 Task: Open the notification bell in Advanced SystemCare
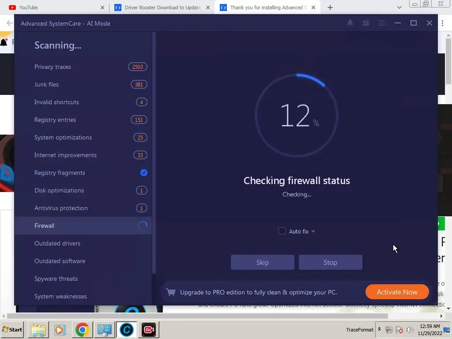click(350, 23)
